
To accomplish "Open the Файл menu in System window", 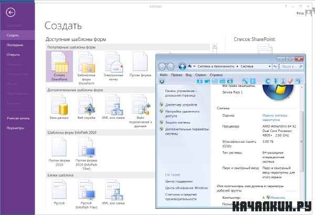I will 164,75.
